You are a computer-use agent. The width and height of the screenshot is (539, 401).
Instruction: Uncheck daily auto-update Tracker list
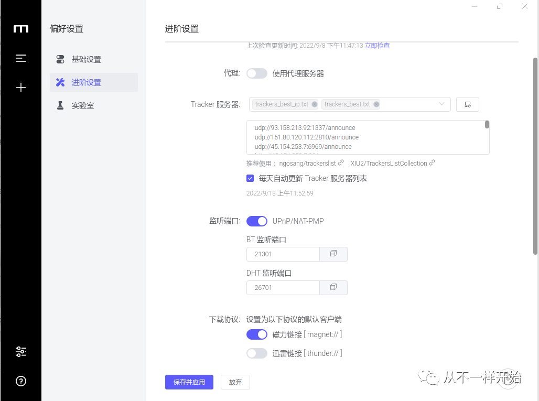[x=250, y=178]
